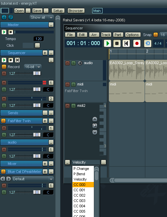This screenshot has width=167, height=217.
Task: Select P.Bend in controller list
Action: 83,174
